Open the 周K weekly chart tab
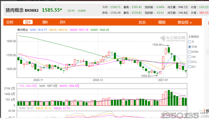The image size is (209, 119). [x=45, y=22]
